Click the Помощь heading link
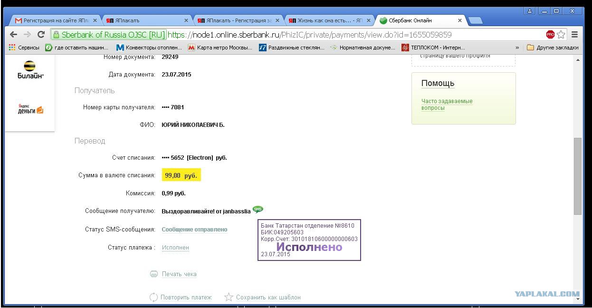 coord(438,83)
